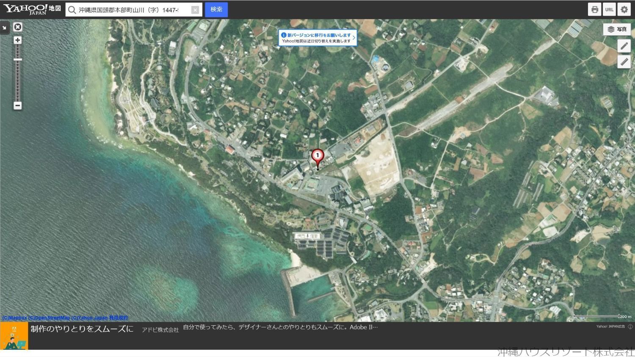Clear the search text with X button
This screenshot has height=357, width=635.
[195, 10]
